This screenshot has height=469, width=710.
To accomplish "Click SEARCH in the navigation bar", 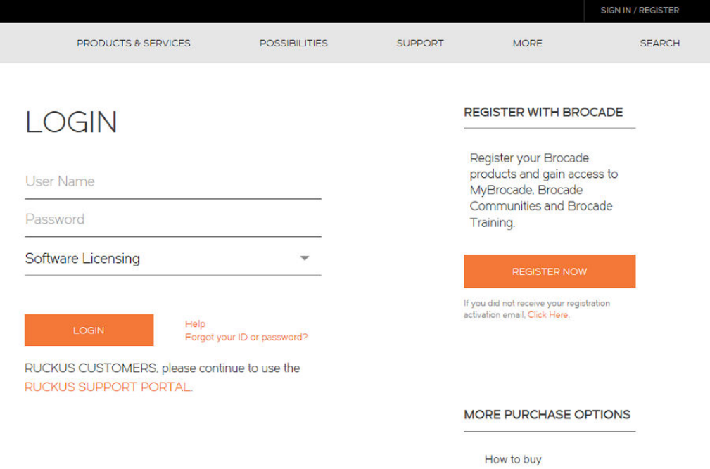I will [x=659, y=43].
